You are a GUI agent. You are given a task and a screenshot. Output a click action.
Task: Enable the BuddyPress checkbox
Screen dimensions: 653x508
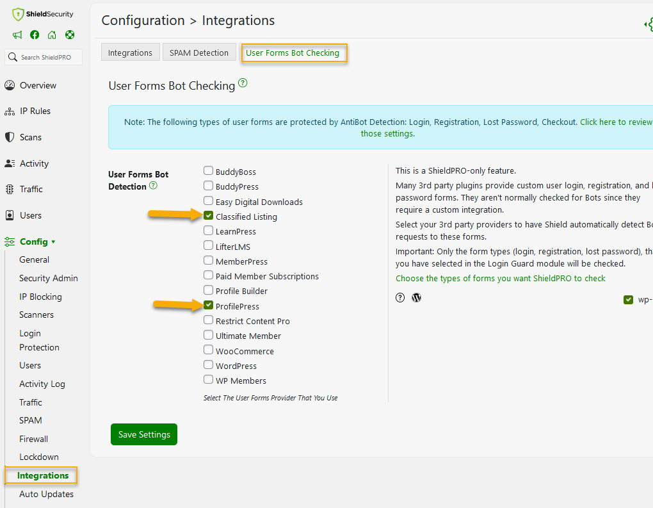(x=208, y=185)
